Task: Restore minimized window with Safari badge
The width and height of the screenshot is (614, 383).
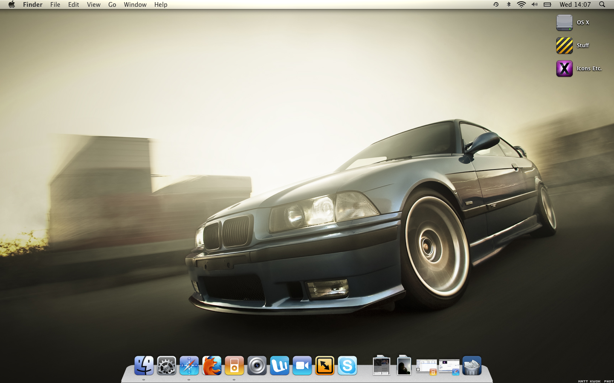Action: [x=449, y=367]
